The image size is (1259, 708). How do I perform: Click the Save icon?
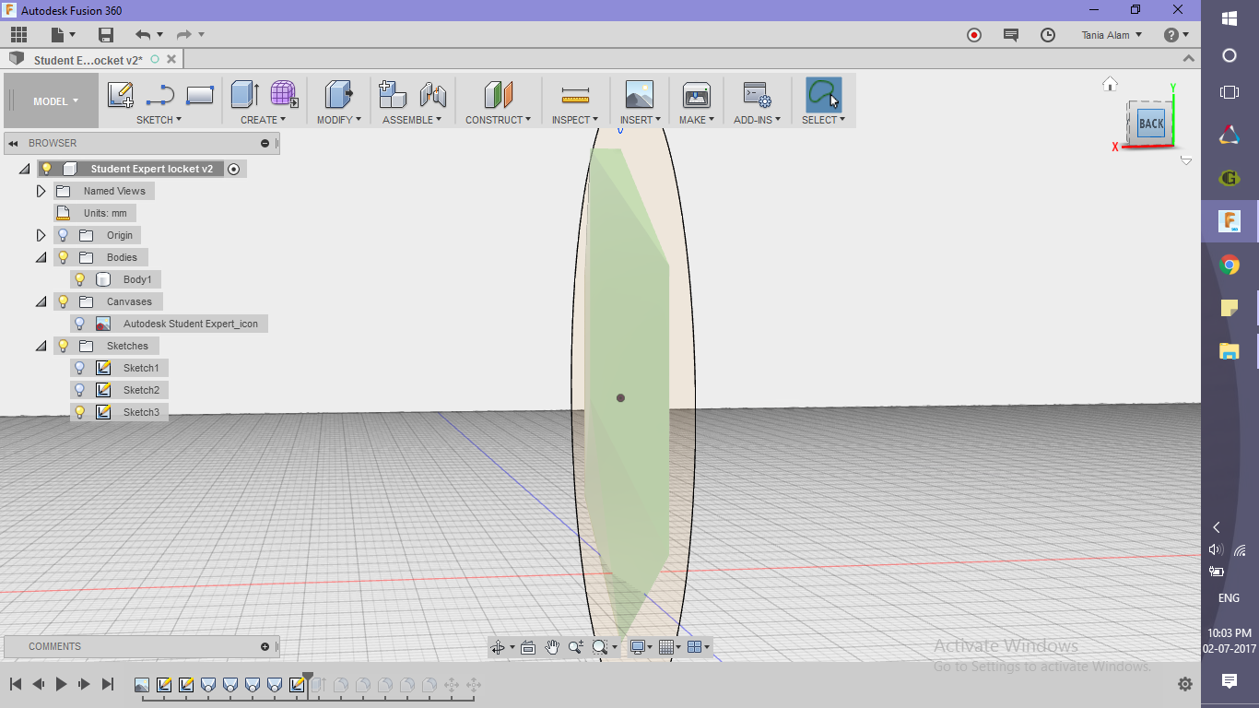click(x=106, y=35)
